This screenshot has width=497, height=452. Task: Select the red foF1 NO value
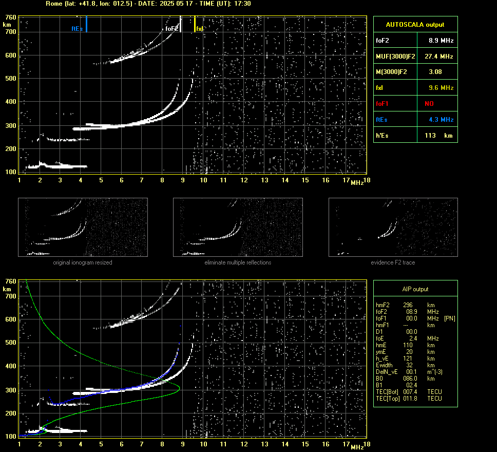click(429, 104)
